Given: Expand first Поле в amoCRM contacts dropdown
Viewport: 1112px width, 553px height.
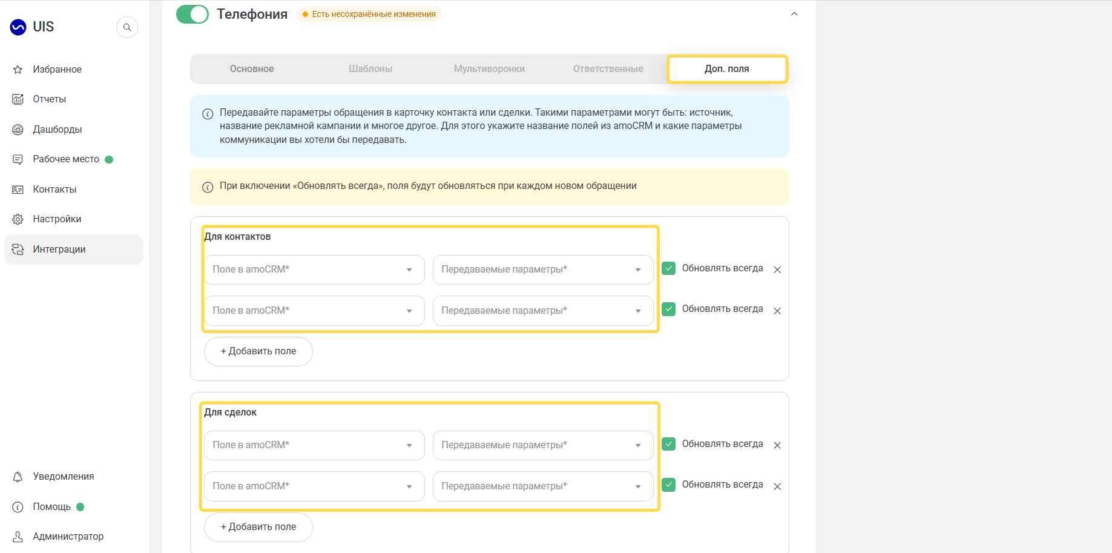Looking at the screenshot, I should tap(314, 270).
